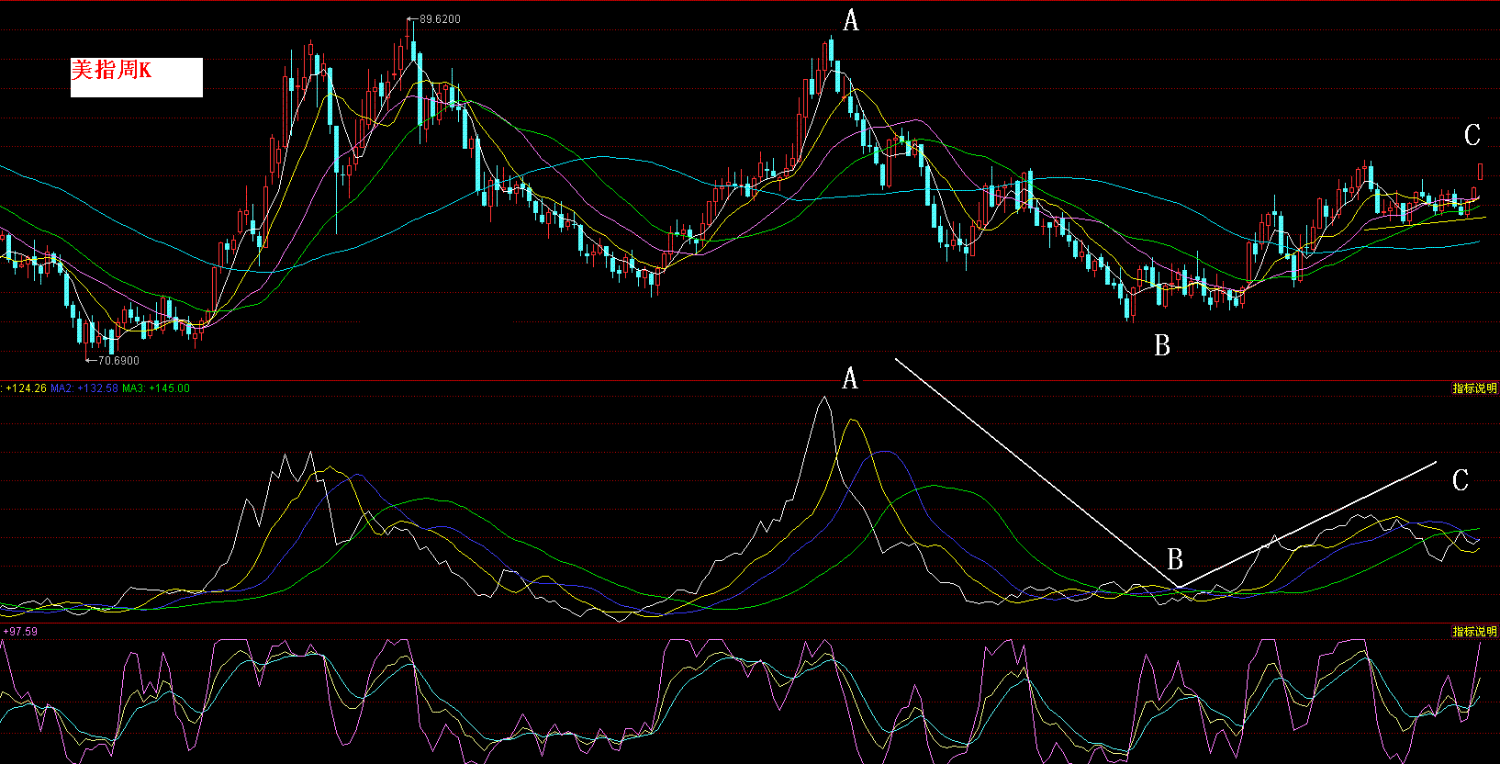The image size is (1500, 764).
Task: Click the yellow +124.26 indicator value
Action: [26, 388]
